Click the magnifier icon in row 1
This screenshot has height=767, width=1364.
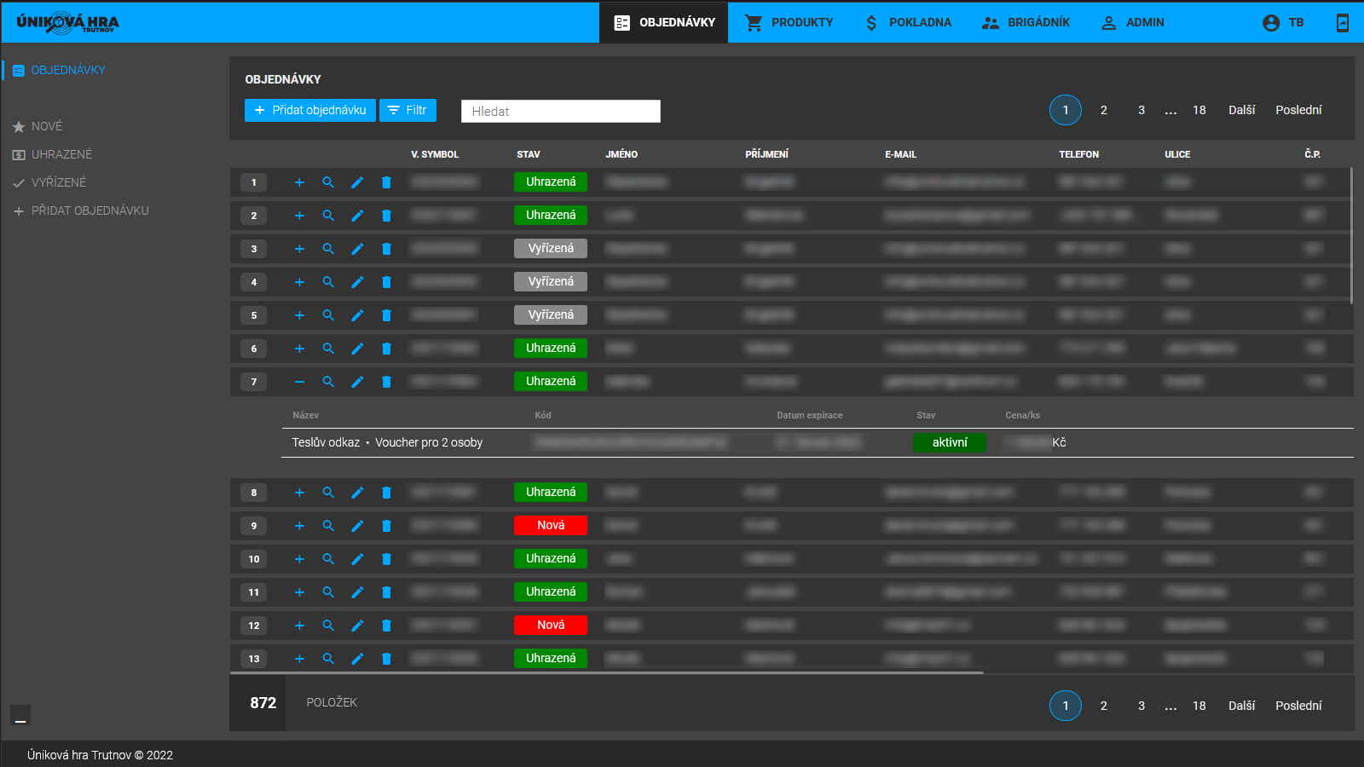(x=328, y=182)
